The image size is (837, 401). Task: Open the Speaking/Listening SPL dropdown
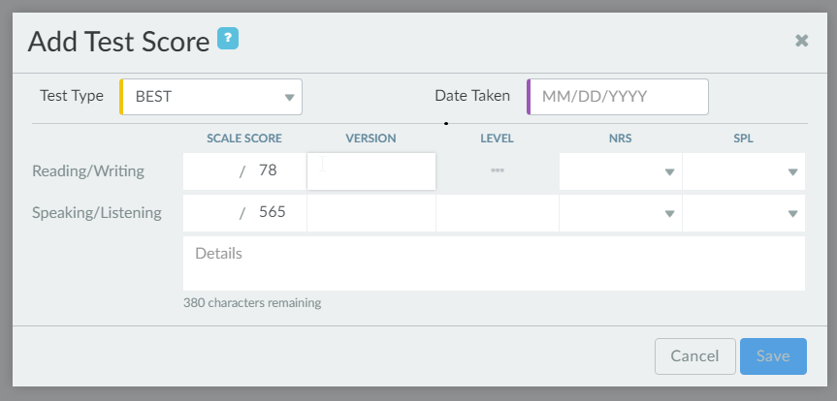click(744, 213)
